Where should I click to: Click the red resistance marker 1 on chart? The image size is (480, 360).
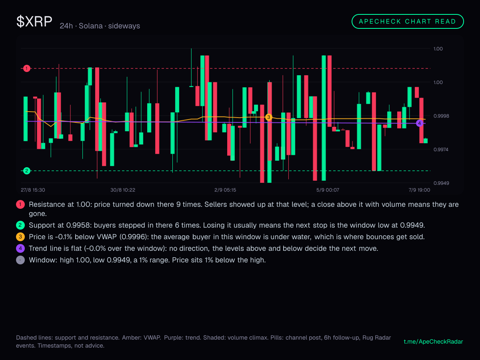[x=27, y=68]
